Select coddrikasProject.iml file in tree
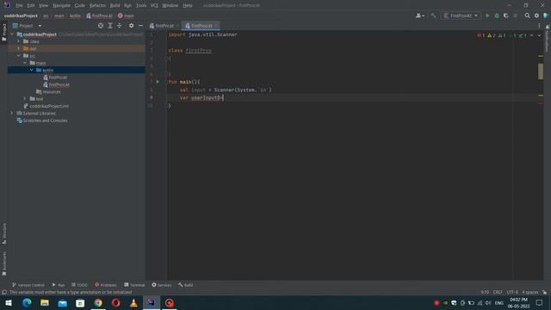The width and height of the screenshot is (551, 310). click(x=49, y=106)
